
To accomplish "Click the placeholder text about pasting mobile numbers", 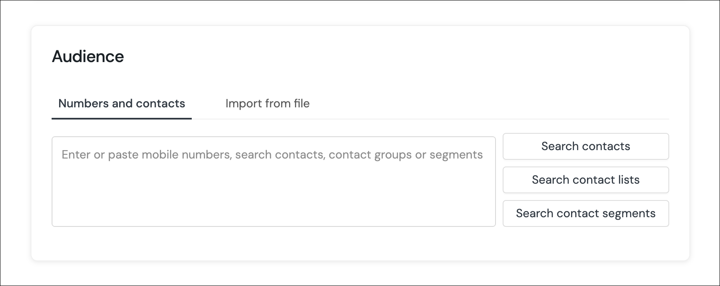I will click(x=272, y=155).
